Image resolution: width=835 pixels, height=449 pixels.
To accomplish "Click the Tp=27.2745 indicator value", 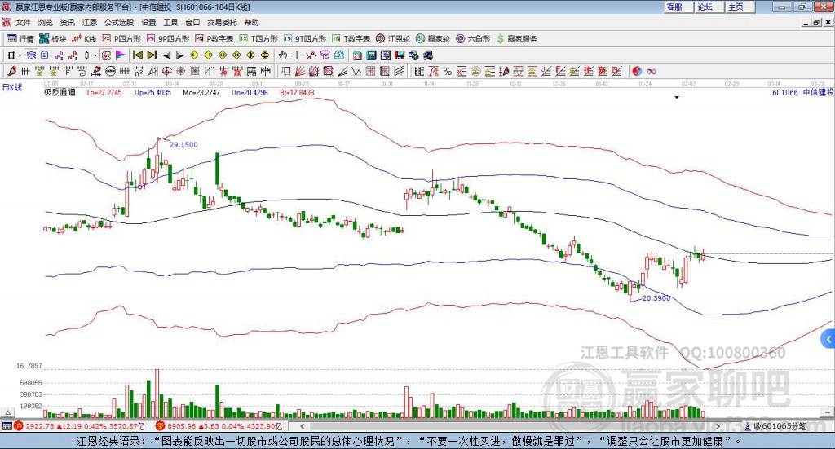I will pyautogui.click(x=104, y=93).
